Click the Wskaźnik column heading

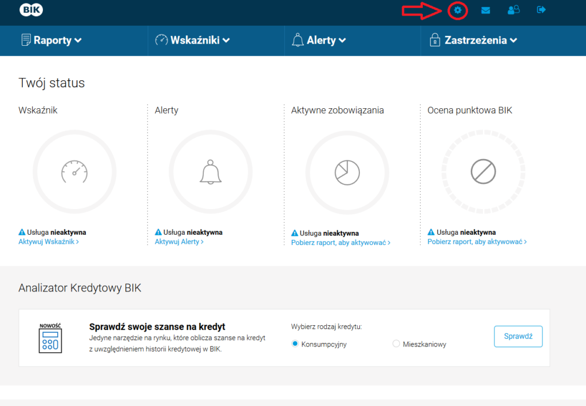click(x=38, y=111)
